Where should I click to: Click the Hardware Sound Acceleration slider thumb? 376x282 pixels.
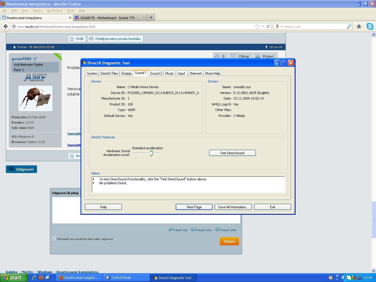151,153
